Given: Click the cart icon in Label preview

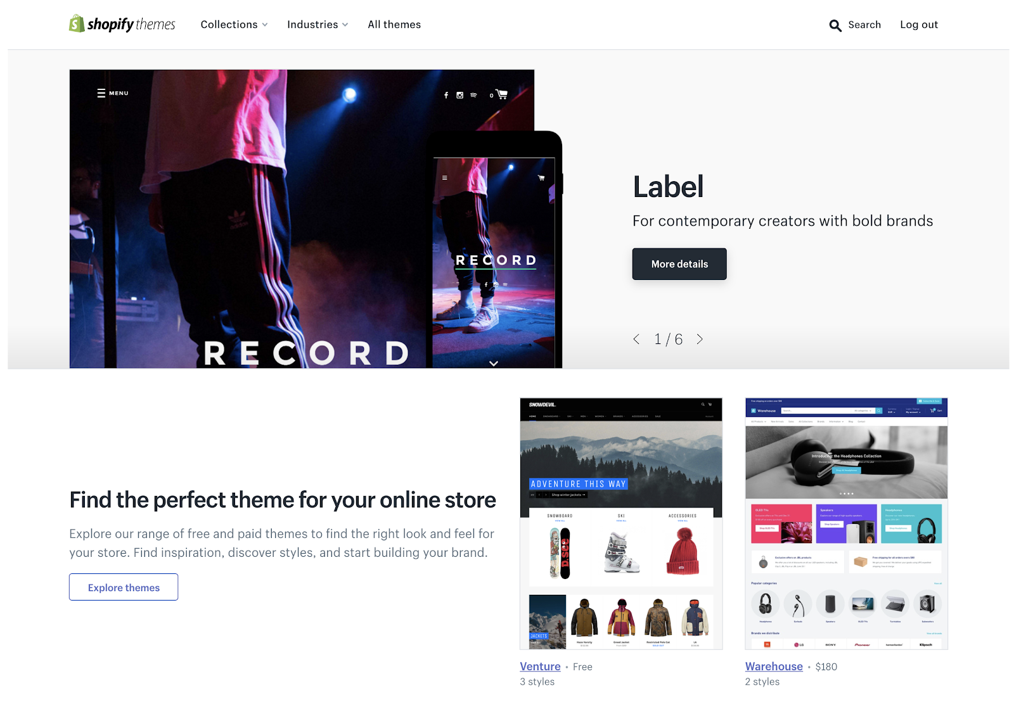Looking at the screenshot, I should click(x=502, y=94).
